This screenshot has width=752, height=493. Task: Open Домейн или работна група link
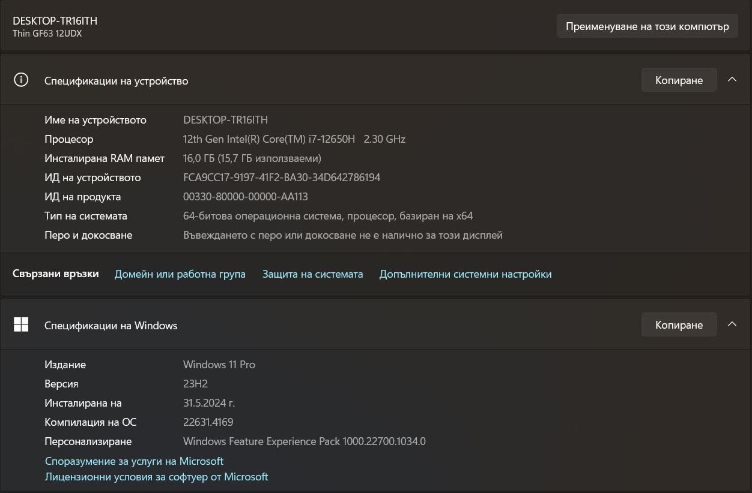click(x=180, y=274)
